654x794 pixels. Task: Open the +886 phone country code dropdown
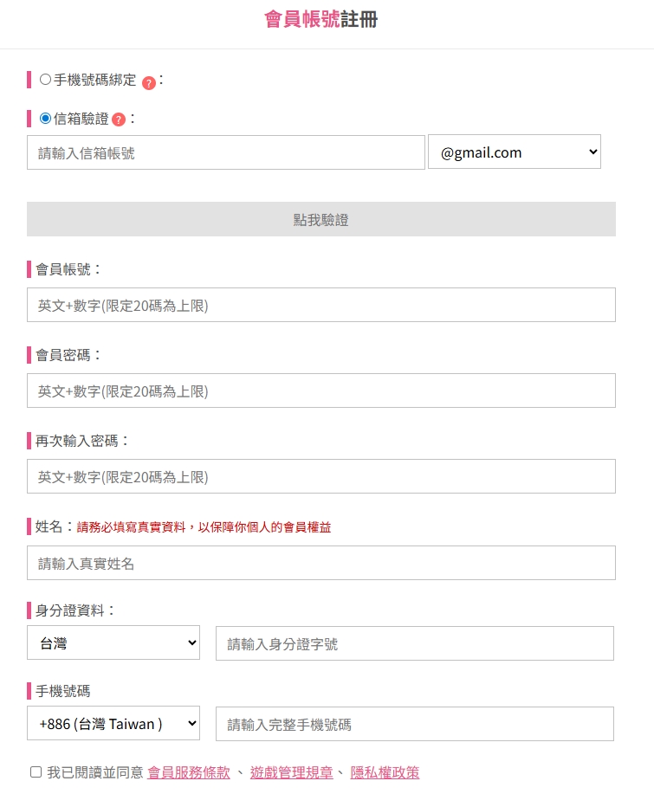coord(113,724)
